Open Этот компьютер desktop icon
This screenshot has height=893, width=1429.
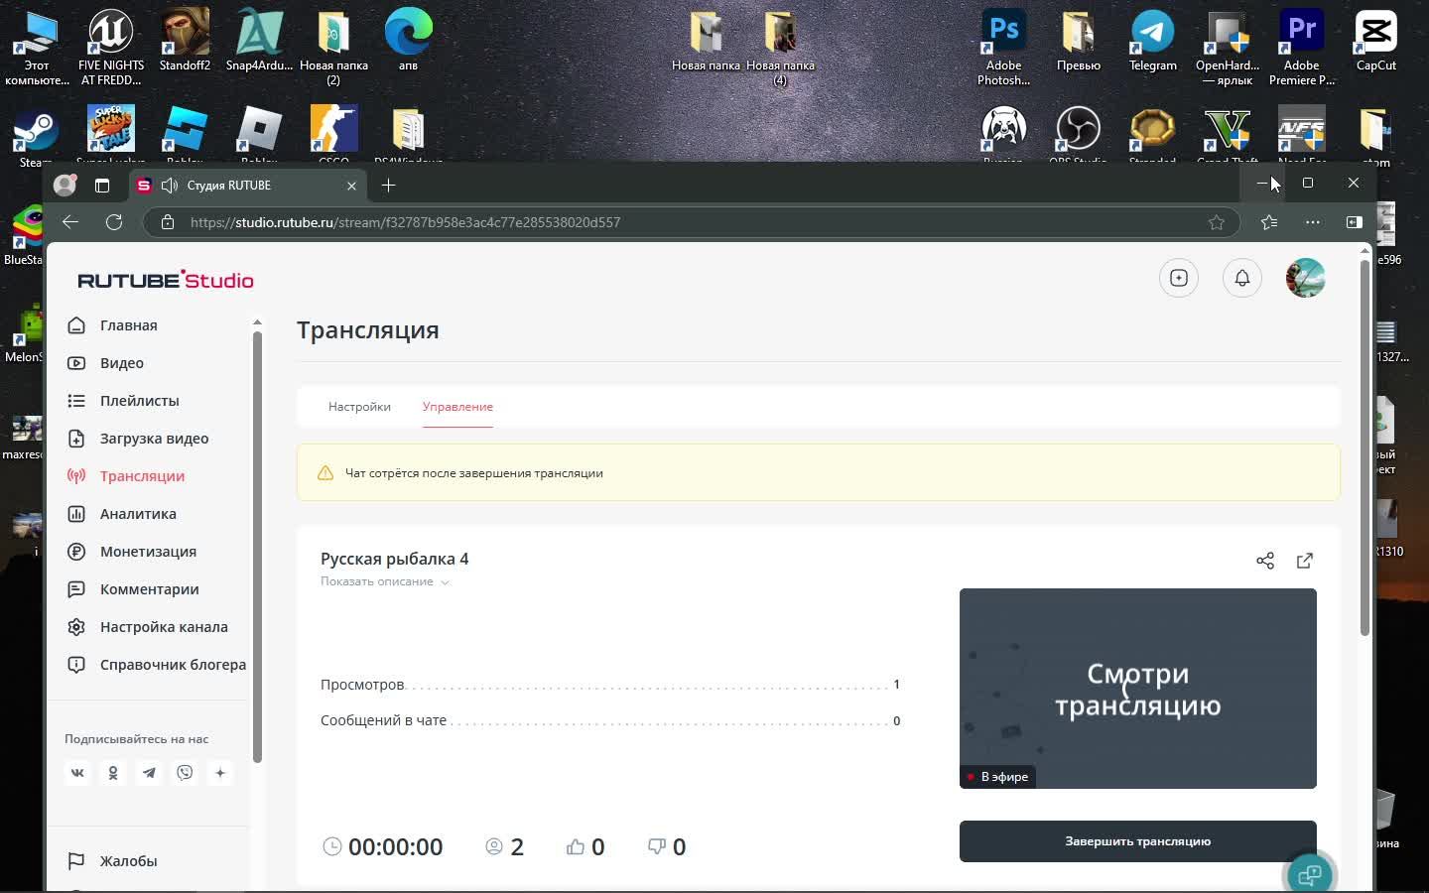(x=37, y=48)
